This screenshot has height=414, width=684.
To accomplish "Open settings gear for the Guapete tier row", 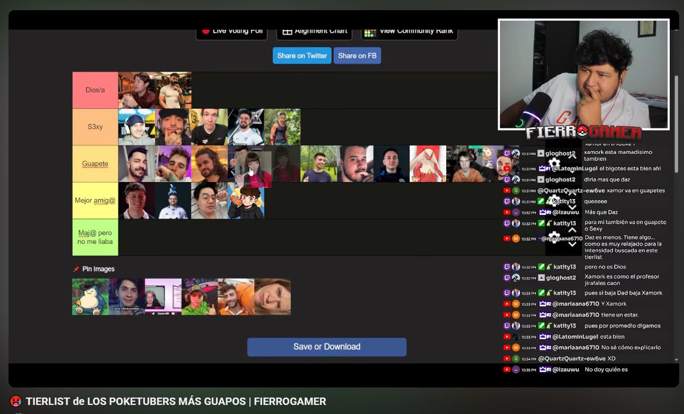I will pyautogui.click(x=554, y=164).
